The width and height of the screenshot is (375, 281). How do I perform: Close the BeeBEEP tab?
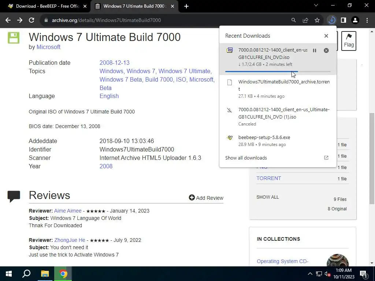coord(85,6)
